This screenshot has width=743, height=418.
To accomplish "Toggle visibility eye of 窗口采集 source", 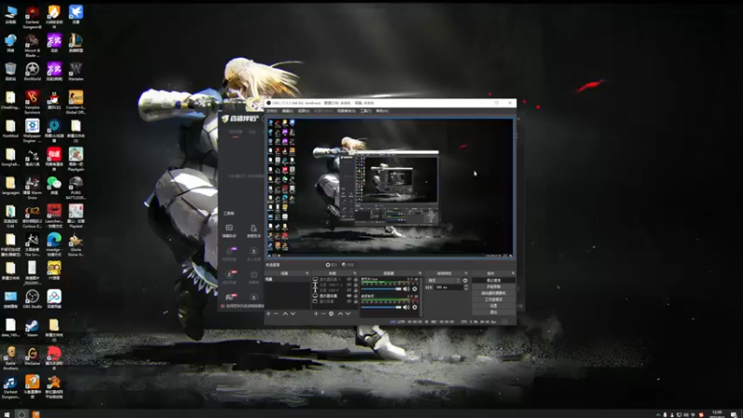I will (349, 301).
